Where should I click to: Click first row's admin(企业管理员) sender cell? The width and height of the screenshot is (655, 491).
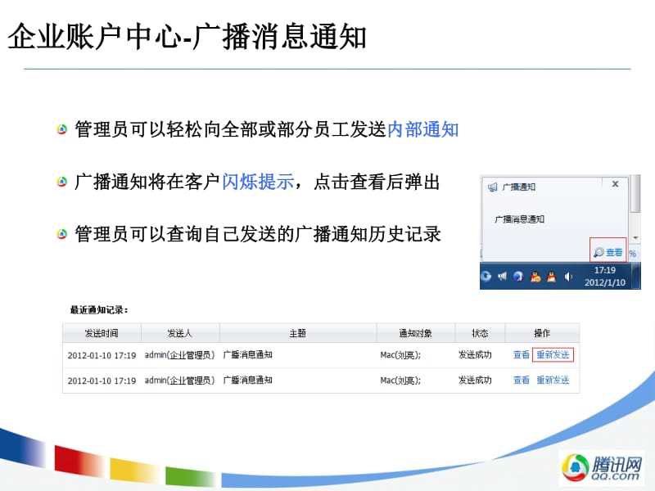tap(179, 355)
